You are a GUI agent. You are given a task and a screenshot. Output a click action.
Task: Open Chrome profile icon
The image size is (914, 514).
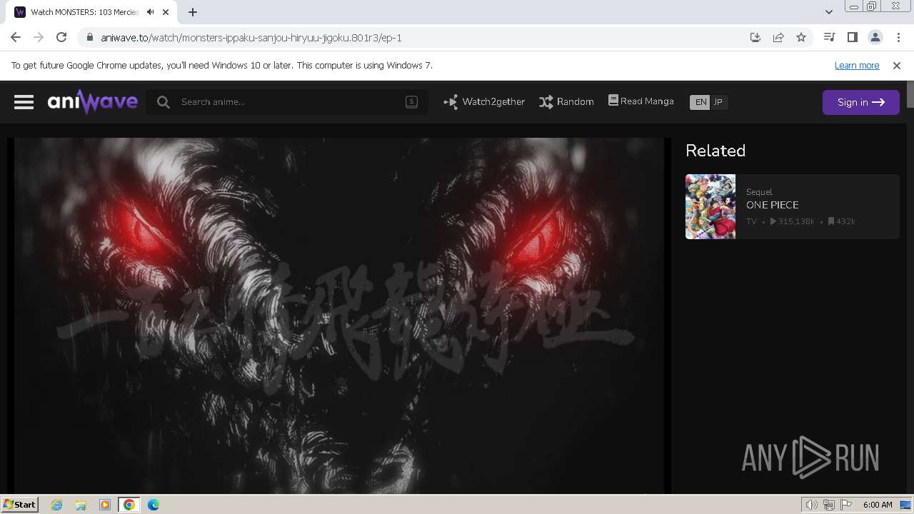[x=875, y=37]
